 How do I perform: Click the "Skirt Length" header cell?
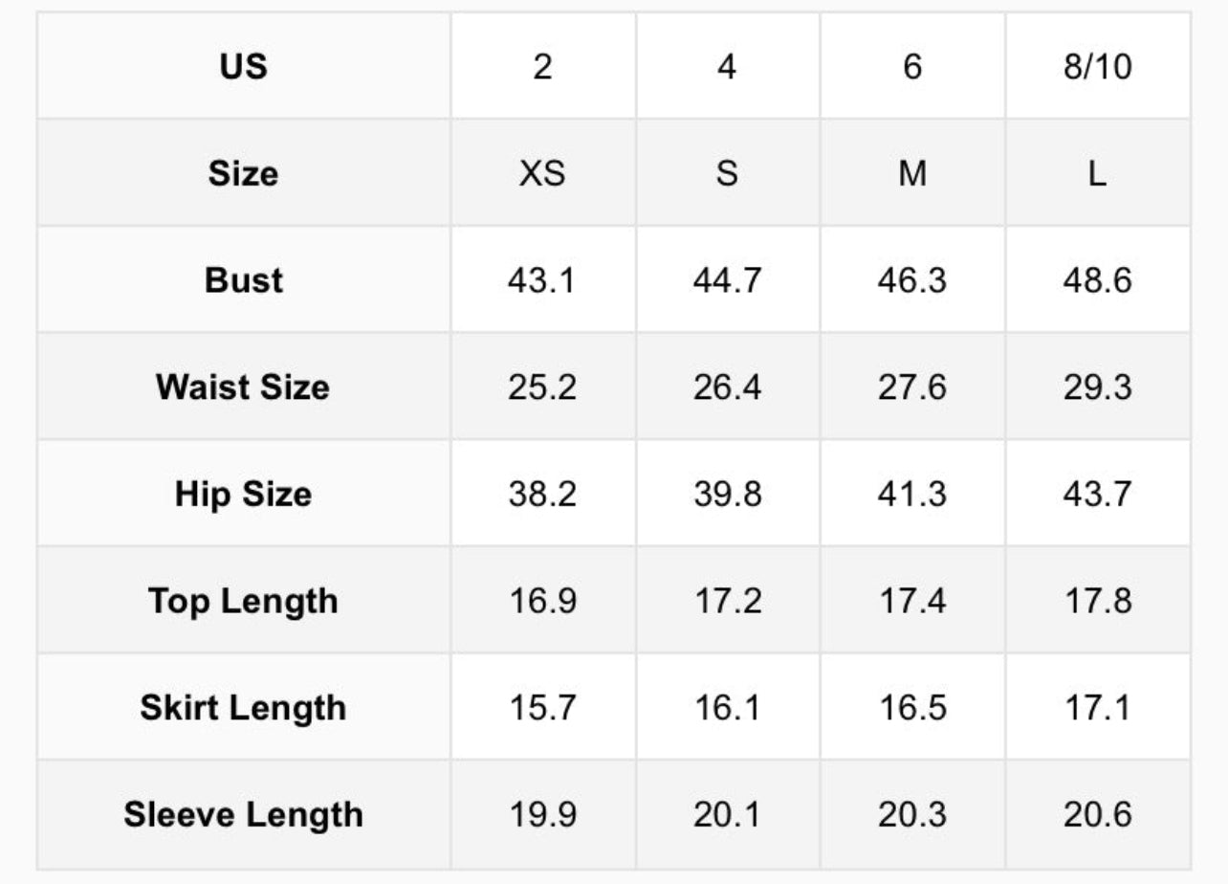pos(243,708)
